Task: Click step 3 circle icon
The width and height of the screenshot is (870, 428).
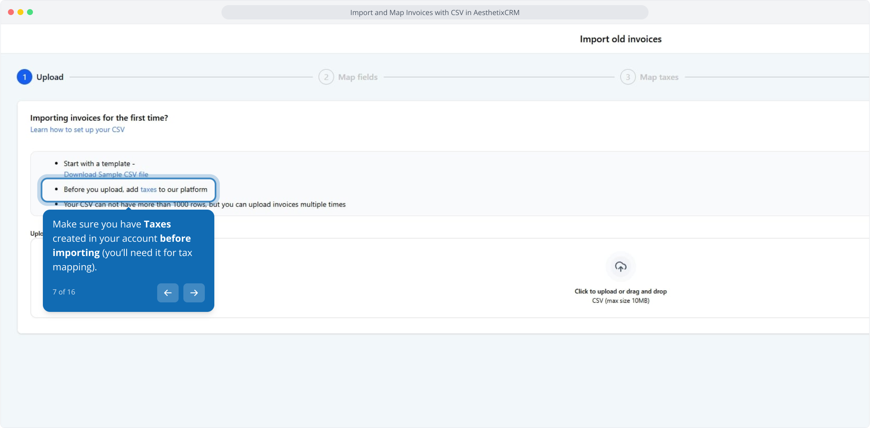Action: (627, 77)
